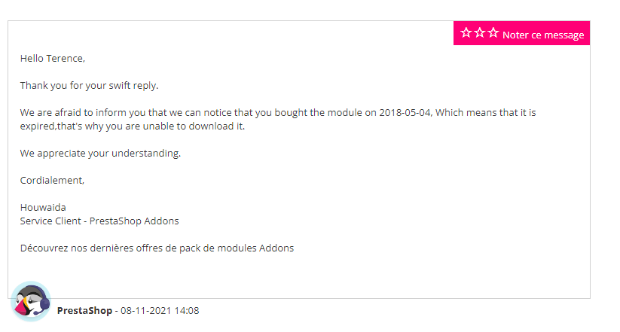This screenshot has height=332, width=620.
Task: Click the PrestaShop puffin avatar
Action: click(x=31, y=301)
